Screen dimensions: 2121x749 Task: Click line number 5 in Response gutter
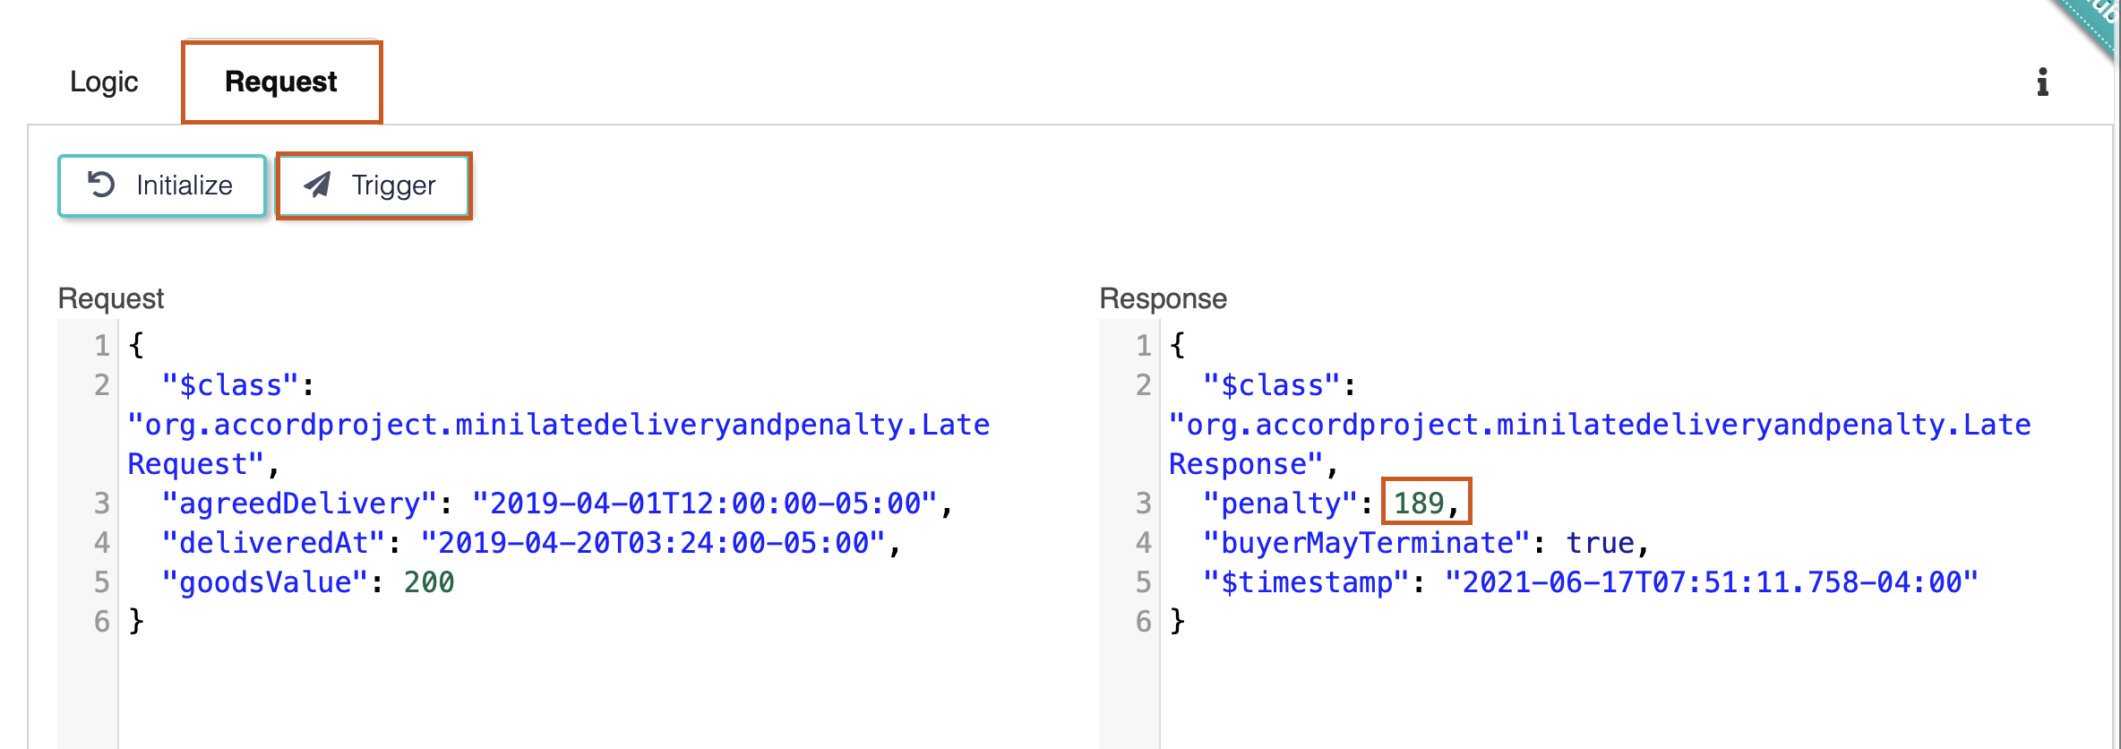tap(1143, 582)
